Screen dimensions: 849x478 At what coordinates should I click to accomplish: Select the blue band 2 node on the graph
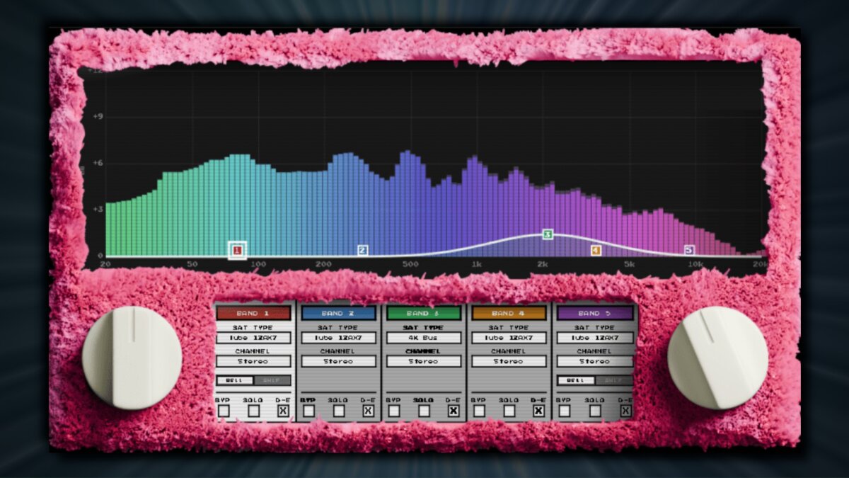(363, 250)
